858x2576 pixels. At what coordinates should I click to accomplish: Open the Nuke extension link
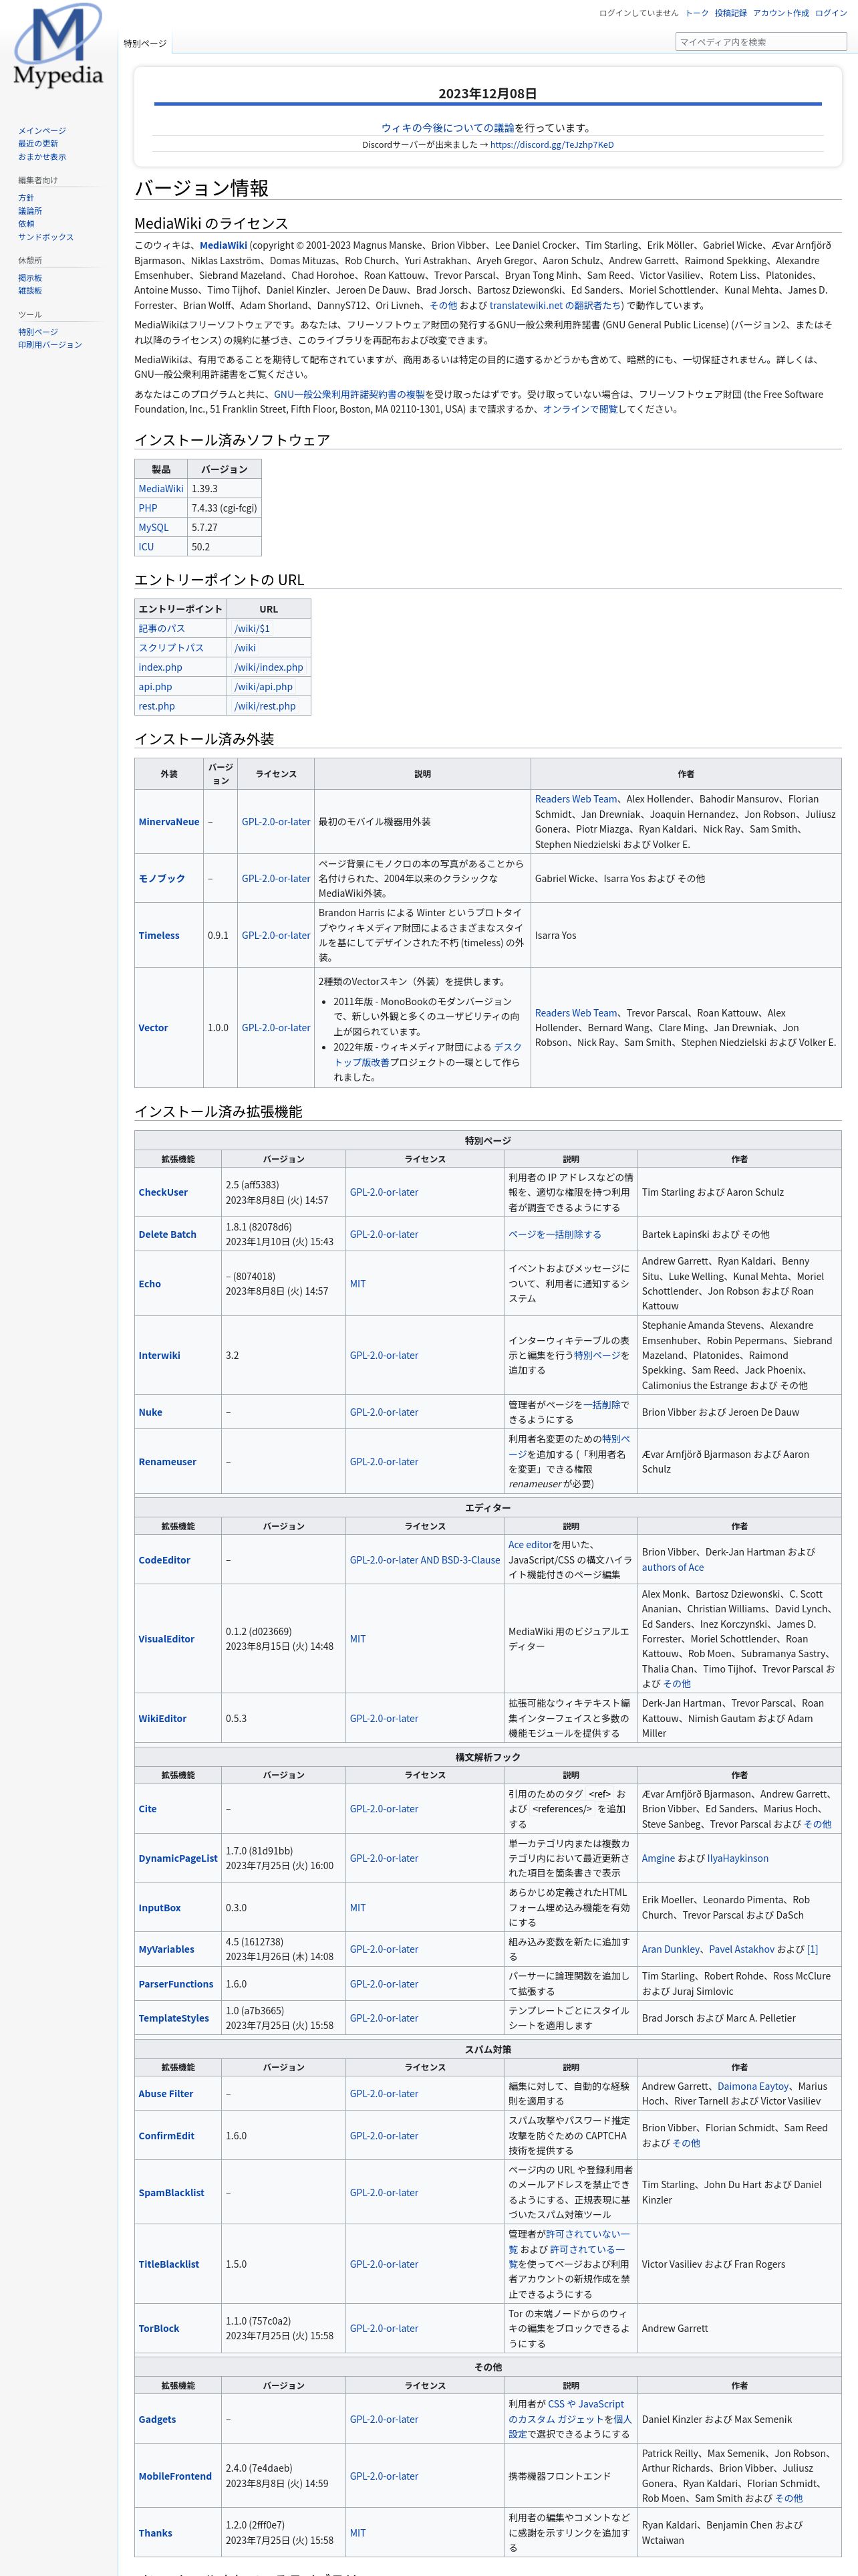[151, 1413]
